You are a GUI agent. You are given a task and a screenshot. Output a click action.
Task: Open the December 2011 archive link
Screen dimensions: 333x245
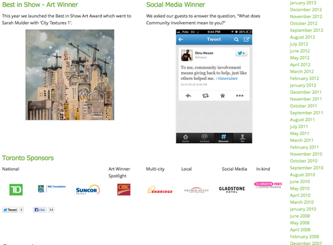coord(306,92)
